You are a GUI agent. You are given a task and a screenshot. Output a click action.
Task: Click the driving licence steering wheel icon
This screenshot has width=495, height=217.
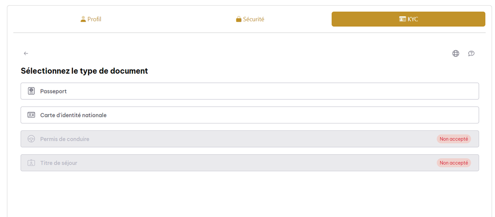pyautogui.click(x=31, y=139)
